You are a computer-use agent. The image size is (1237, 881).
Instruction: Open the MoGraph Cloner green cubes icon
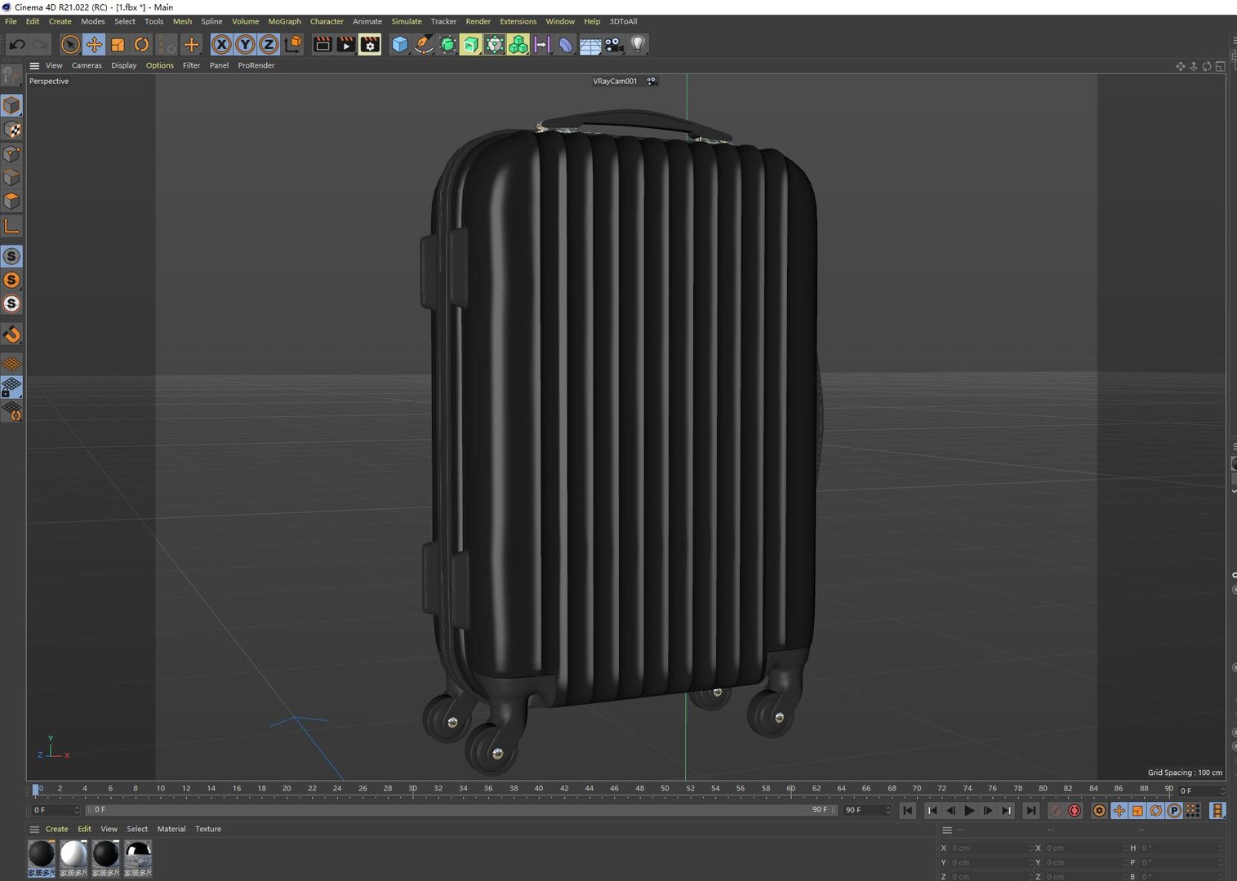point(518,45)
